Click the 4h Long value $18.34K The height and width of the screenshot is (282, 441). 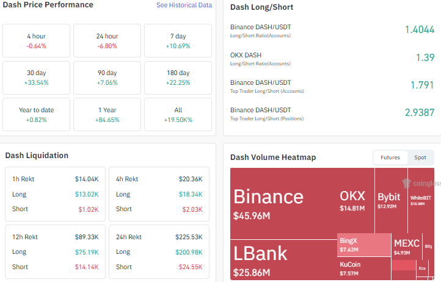point(191,194)
